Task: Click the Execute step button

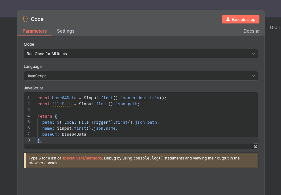Action: [x=240, y=19]
